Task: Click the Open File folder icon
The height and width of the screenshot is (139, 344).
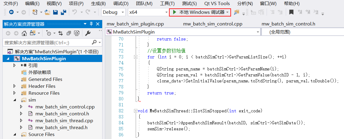Action: tap(47, 12)
